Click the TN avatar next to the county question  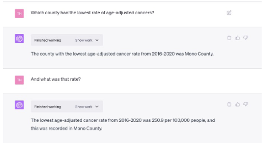coord(19,13)
